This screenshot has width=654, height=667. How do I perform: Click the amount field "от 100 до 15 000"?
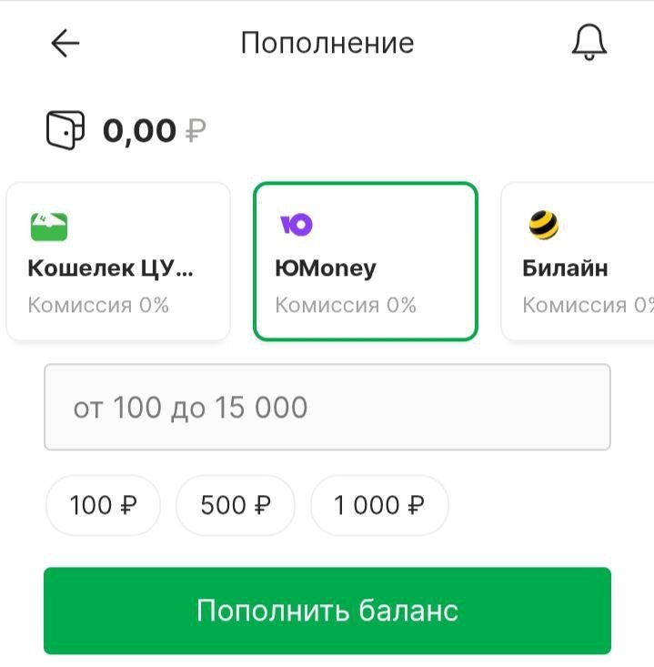(x=327, y=407)
